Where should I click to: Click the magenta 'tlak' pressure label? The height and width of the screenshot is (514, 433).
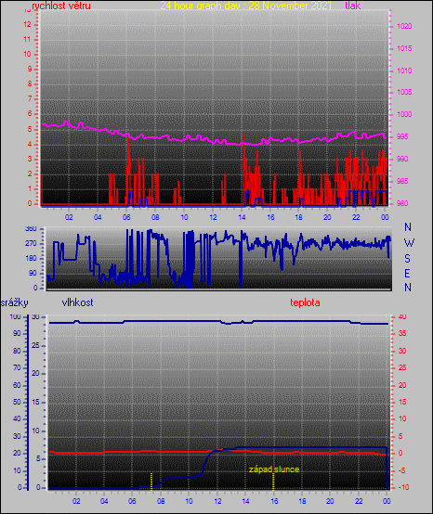(x=353, y=6)
